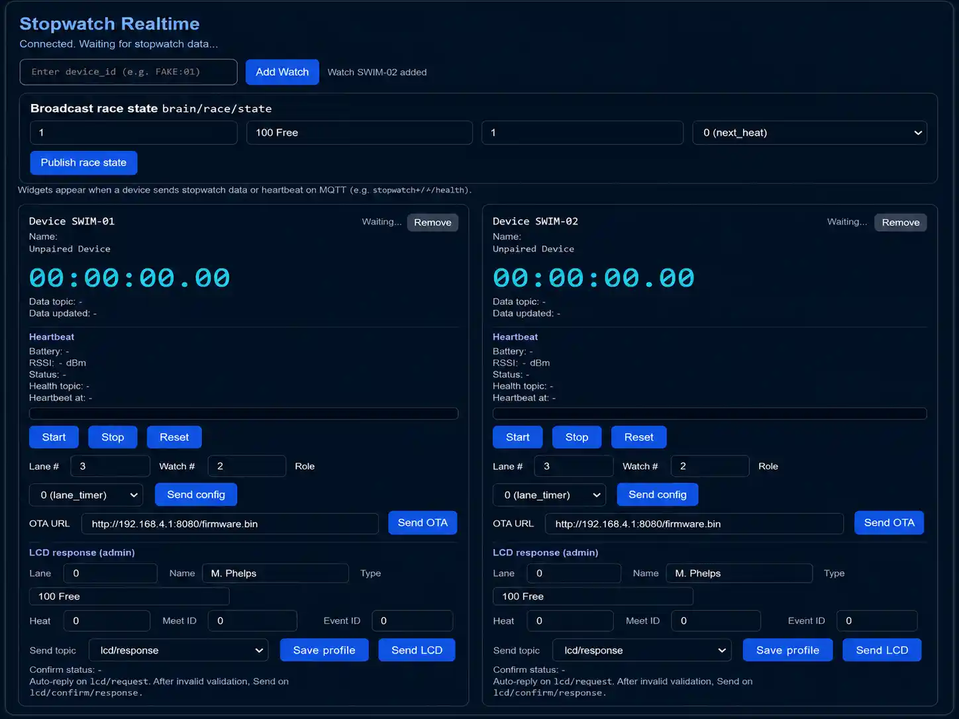Click SWIM-01 Lane # field
The width and height of the screenshot is (959, 719).
point(111,466)
